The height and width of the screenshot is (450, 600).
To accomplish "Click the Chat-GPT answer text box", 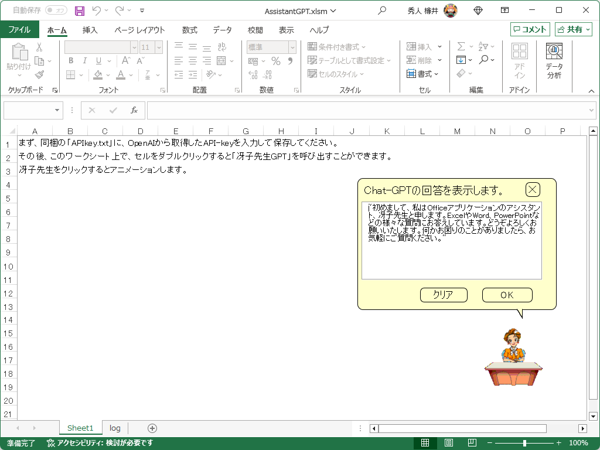I will click(452, 241).
